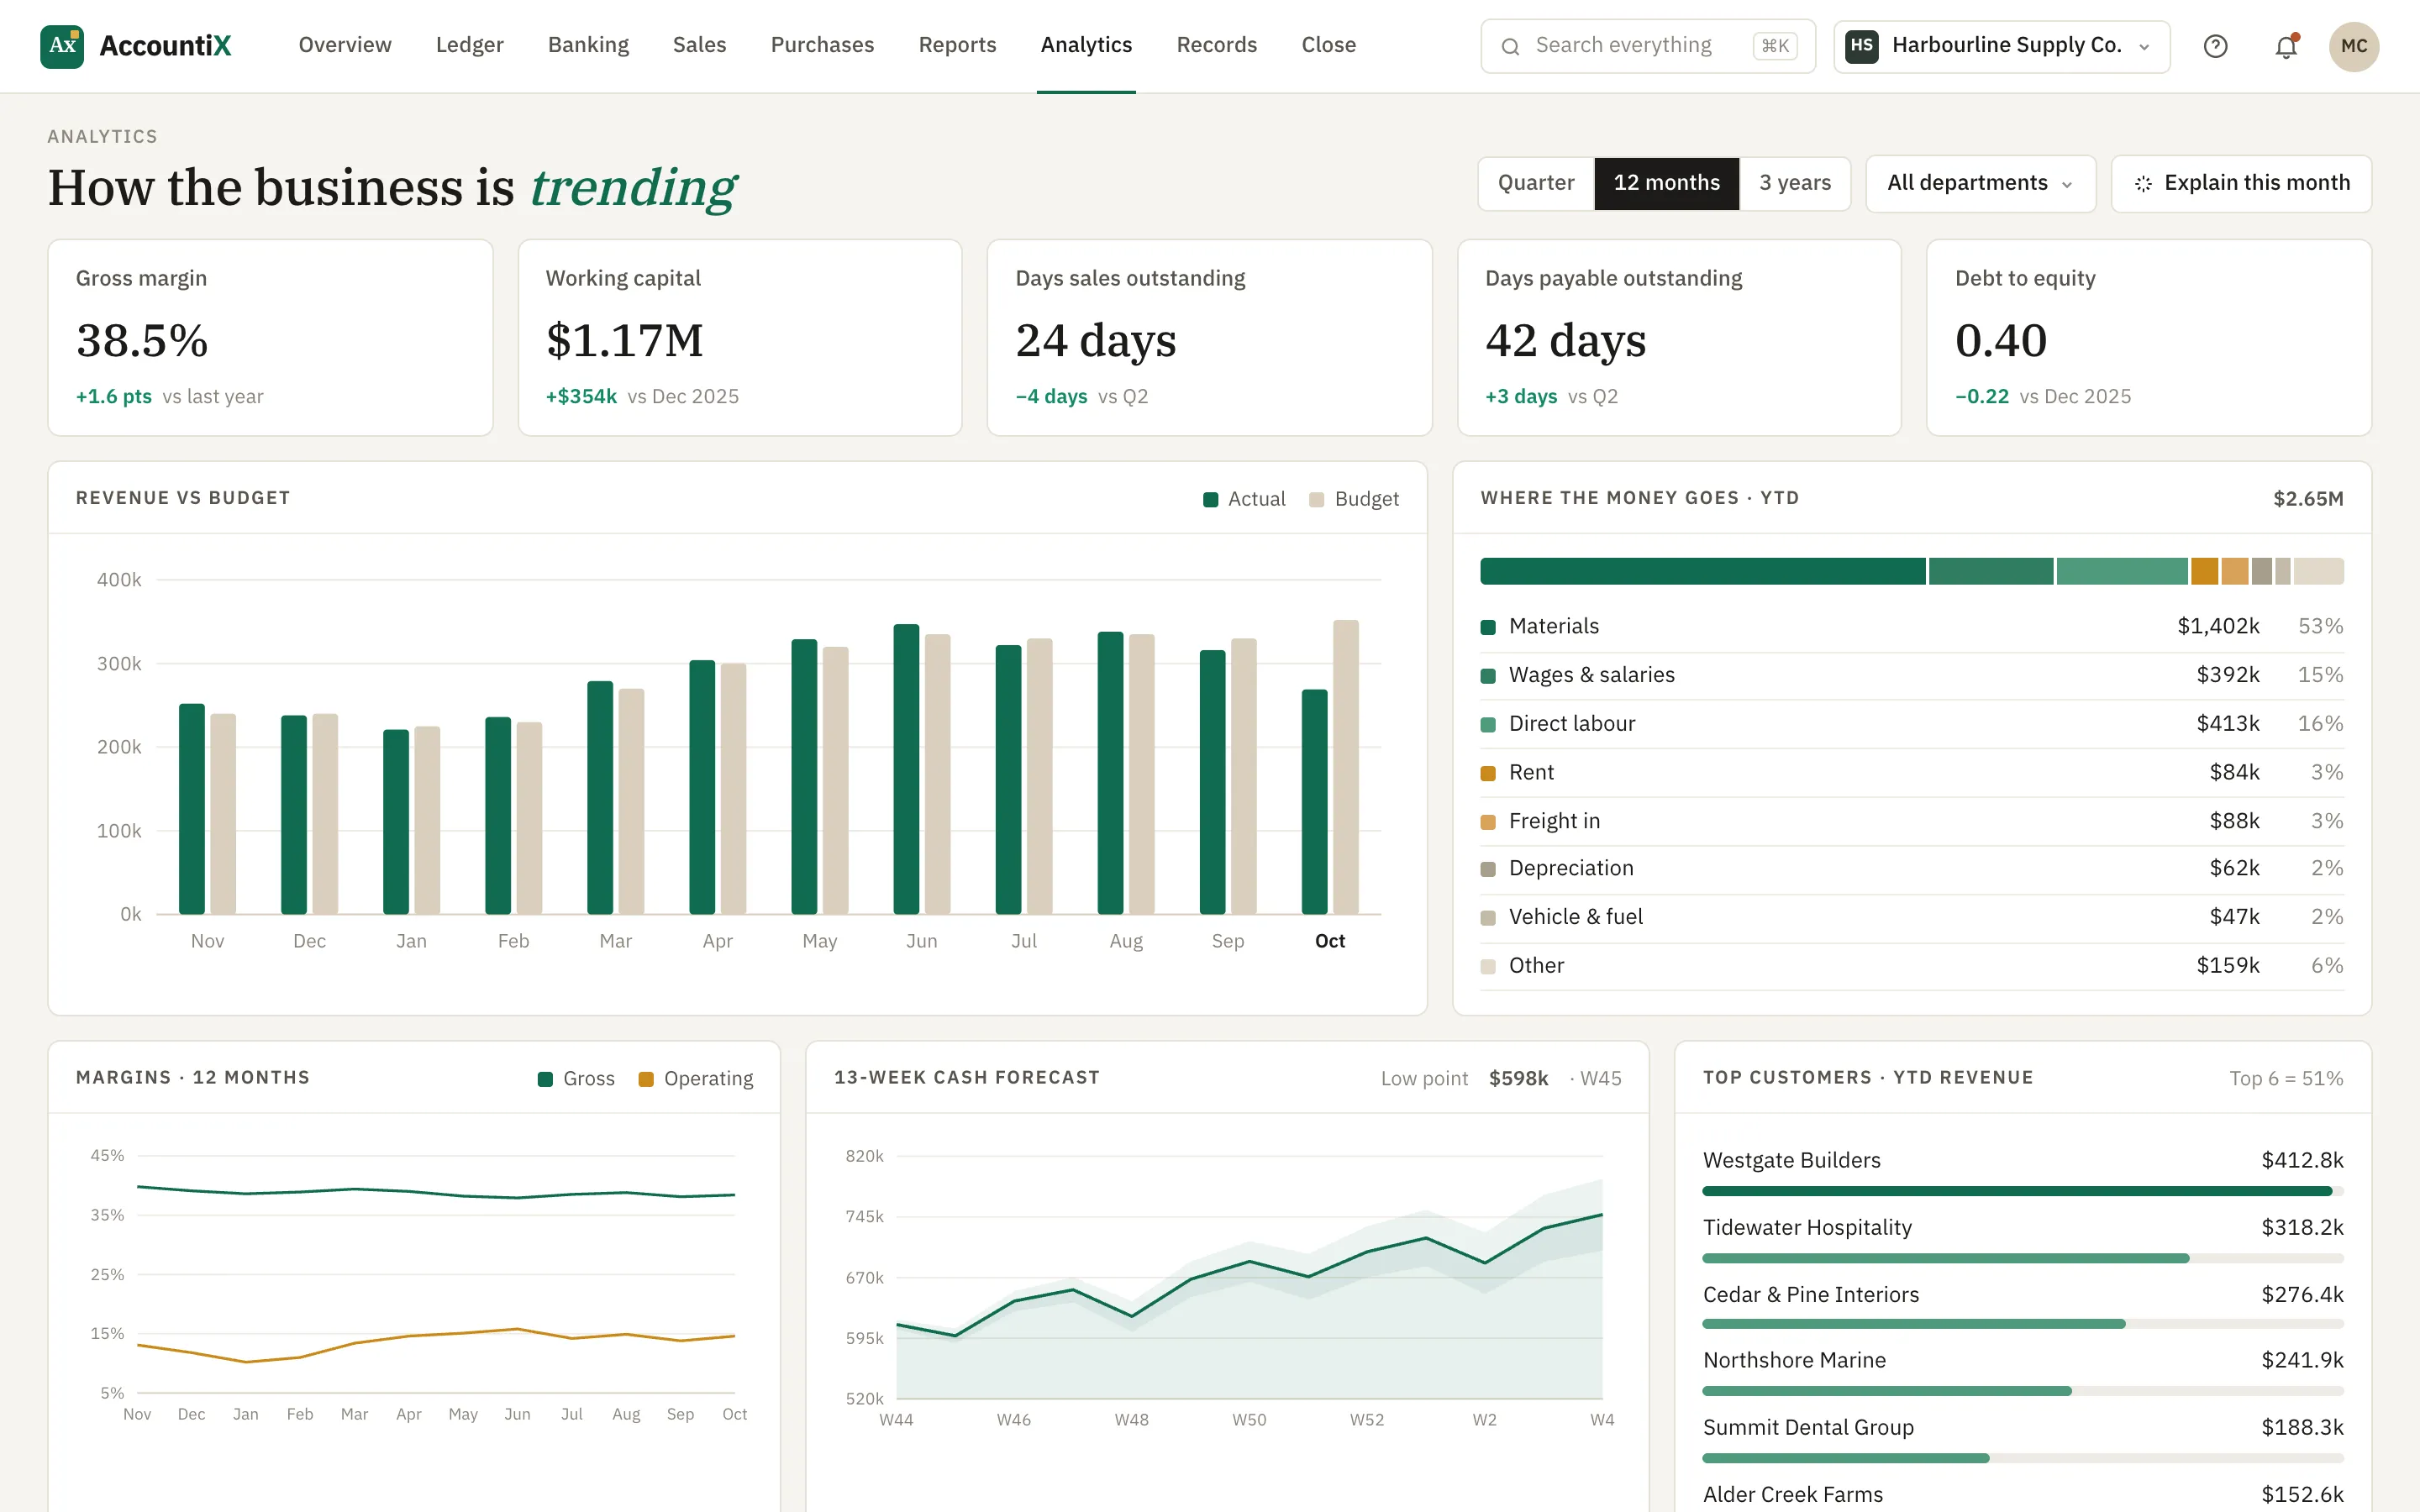Select the Quarter time range

point(1536,183)
